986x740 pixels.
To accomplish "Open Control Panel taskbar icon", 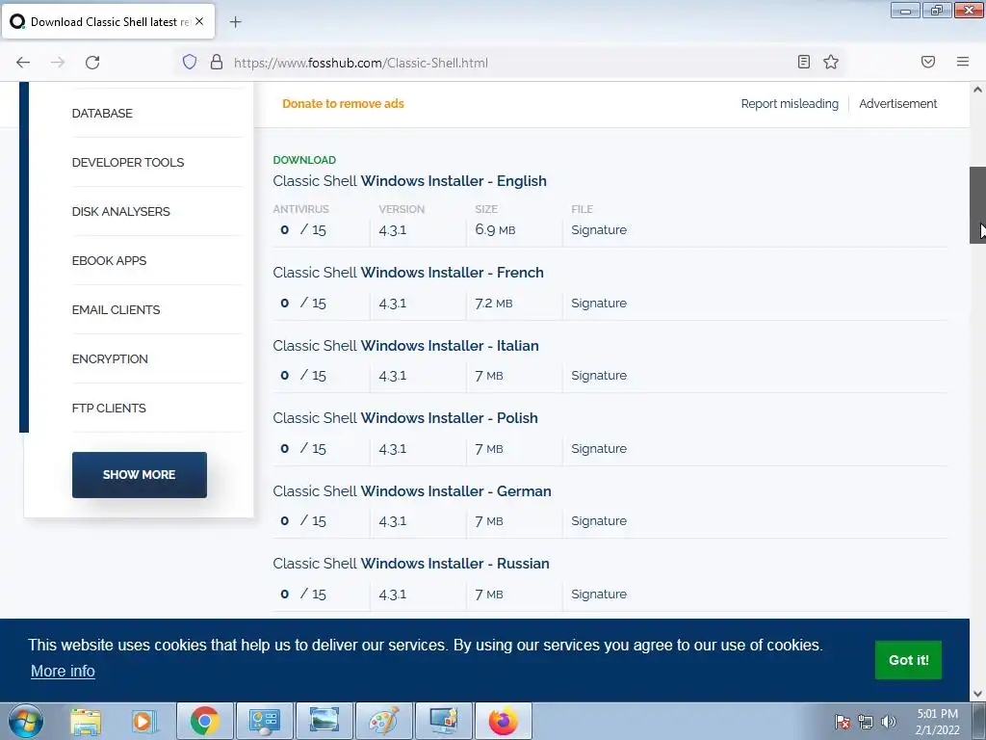I will 264,721.
